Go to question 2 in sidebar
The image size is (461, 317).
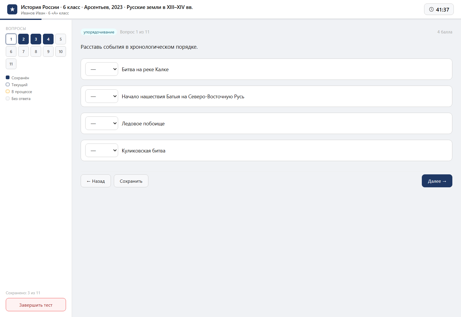pos(23,39)
